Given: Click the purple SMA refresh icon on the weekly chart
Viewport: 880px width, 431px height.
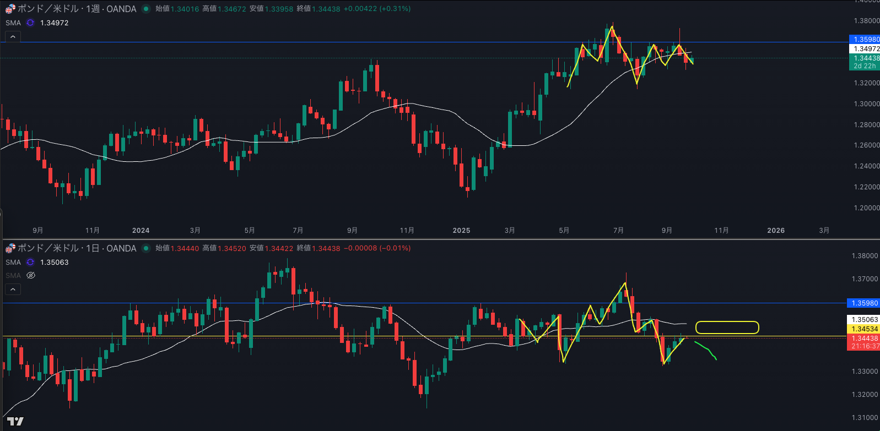Looking at the screenshot, I should point(30,23).
